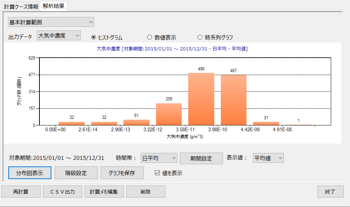Click the y-axis value 314
This screenshot has height=207, width=350.
32,92
